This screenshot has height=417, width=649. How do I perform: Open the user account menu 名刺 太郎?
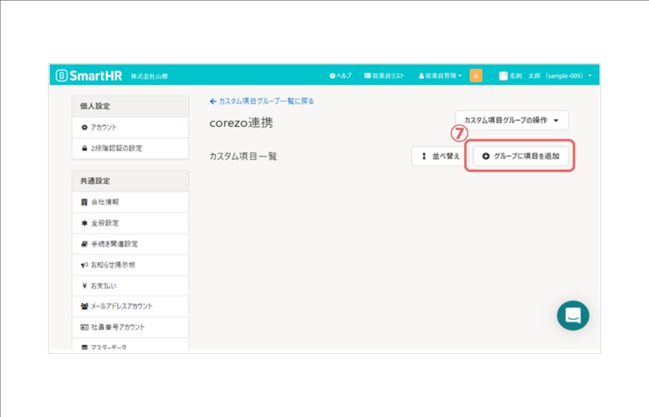(x=546, y=76)
